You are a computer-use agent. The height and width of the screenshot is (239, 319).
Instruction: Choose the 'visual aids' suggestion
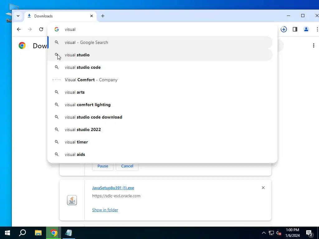pyautogui.click(x=160, y=154)
